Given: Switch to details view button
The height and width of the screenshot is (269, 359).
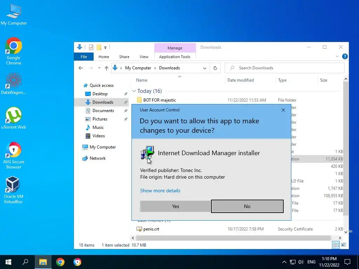Looking at the screenshot, I should click(336, 245).
